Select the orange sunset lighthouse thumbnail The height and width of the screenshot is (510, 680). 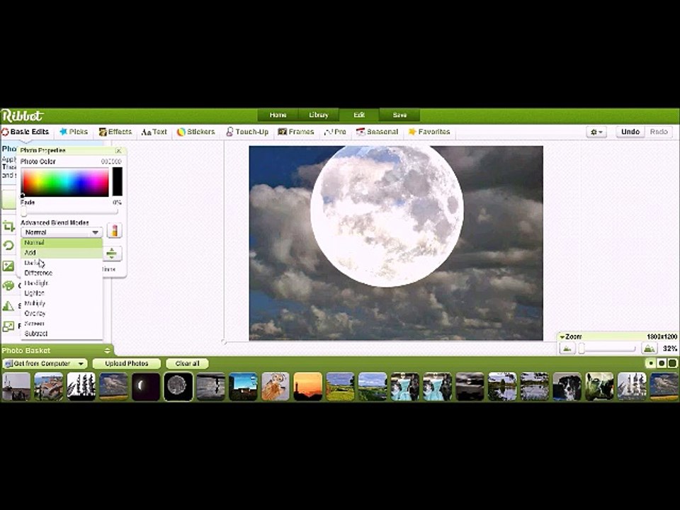click(307, 386)
